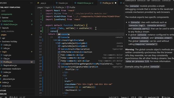The height and width of the screenshot is (98, 174).
Task: Click the unsaved dot on Profile.jsx tab
Action: point(116,3)
